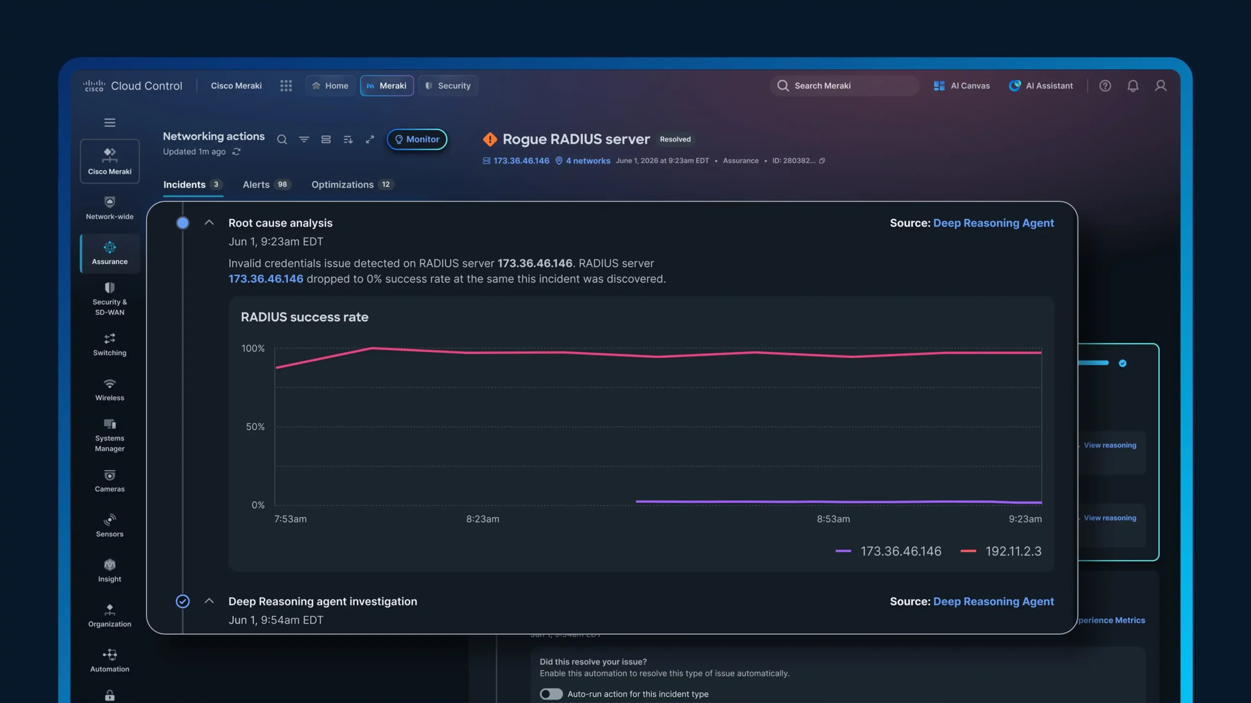Select Assurance in the sidebar
Image resolution: width=1251 pixels, height=703 pixels.
point(109,253)
